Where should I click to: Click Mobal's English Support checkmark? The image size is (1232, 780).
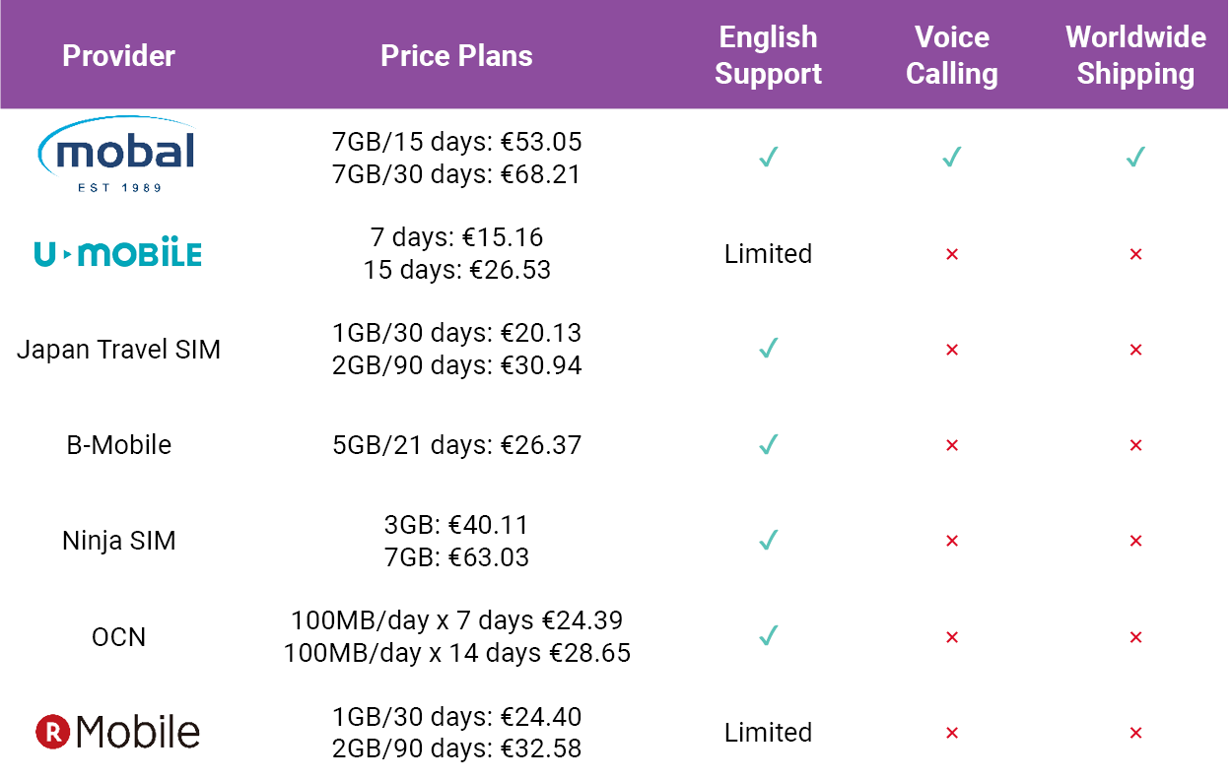click(769, 158)
